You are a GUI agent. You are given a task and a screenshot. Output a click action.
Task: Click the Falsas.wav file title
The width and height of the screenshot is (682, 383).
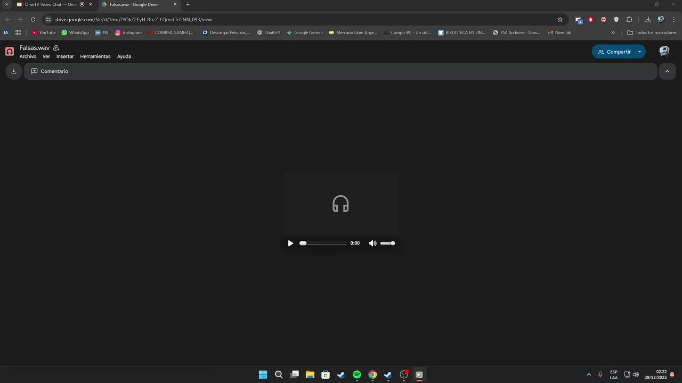[35, 48]
